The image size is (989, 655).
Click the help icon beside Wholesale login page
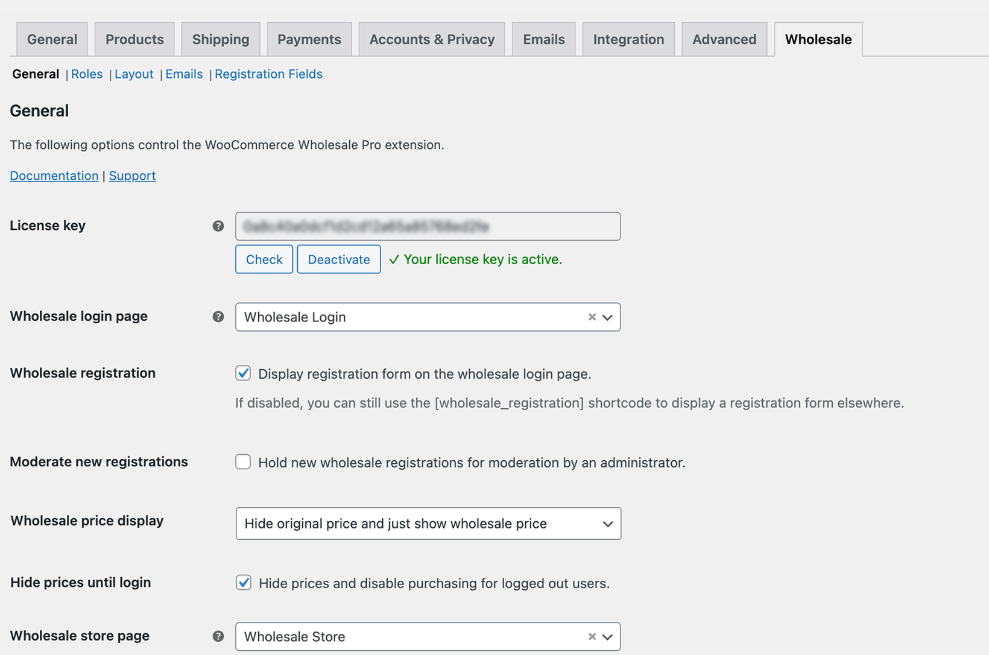[x=218, y=316]
